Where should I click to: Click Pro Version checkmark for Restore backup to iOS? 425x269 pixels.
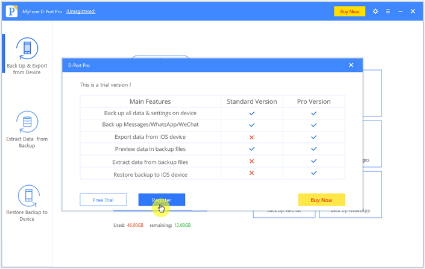(x=314, y=173)
